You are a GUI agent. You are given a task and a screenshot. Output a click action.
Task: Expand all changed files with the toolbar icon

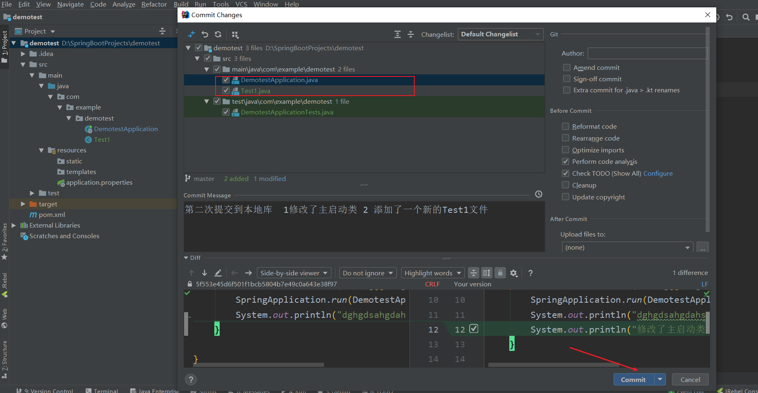[398, 34]
